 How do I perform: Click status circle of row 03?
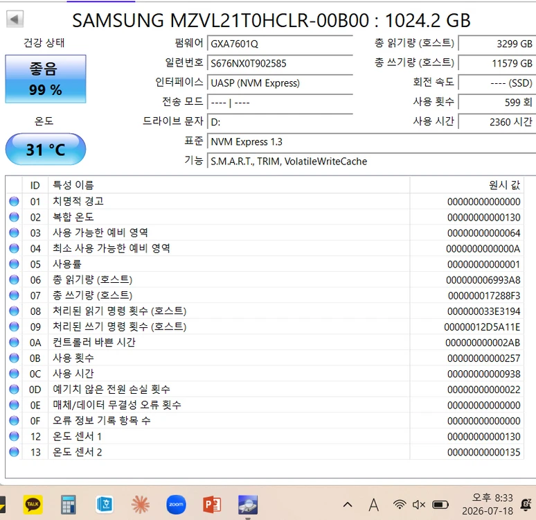14,233
